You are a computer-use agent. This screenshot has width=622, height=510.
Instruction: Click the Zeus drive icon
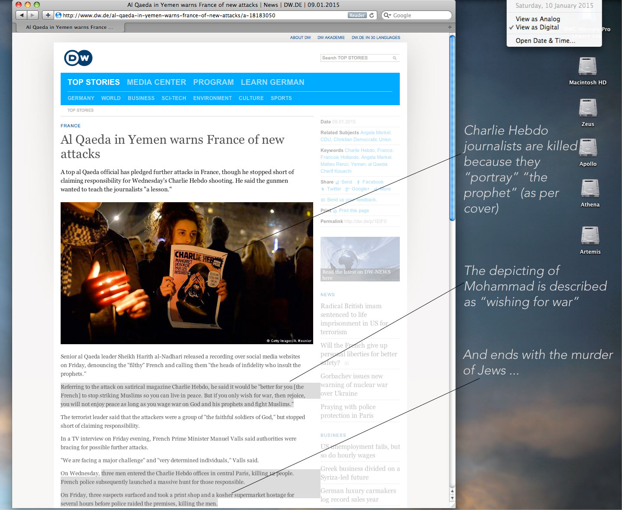(x=588, y=108)
